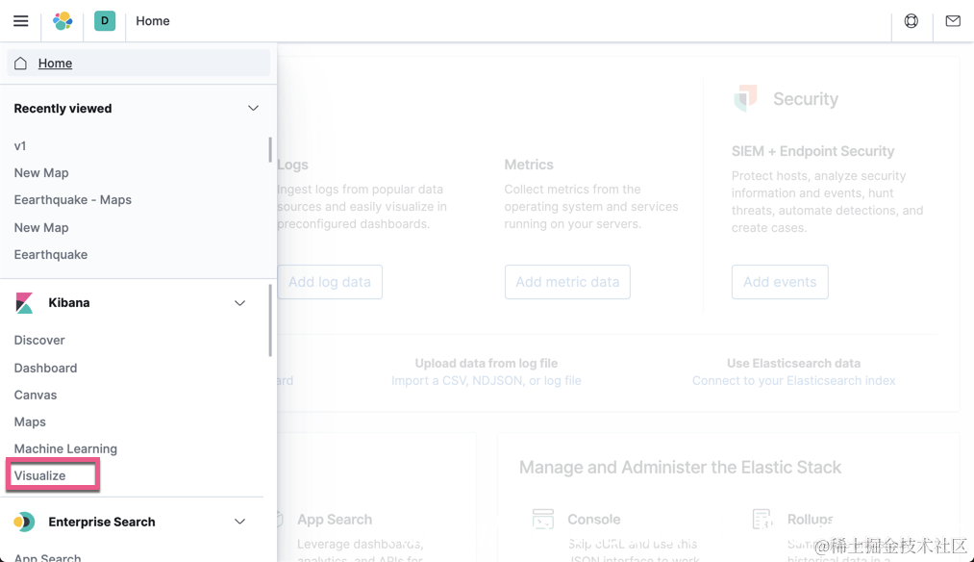Open the first New Map entry
The image size is (974, 562).
(x=41, y=173)
